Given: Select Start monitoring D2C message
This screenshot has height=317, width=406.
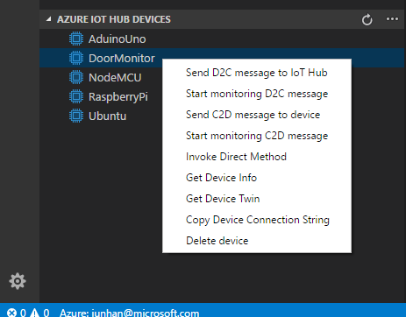Looking at the screenshot, I should [x=257, y=94].
